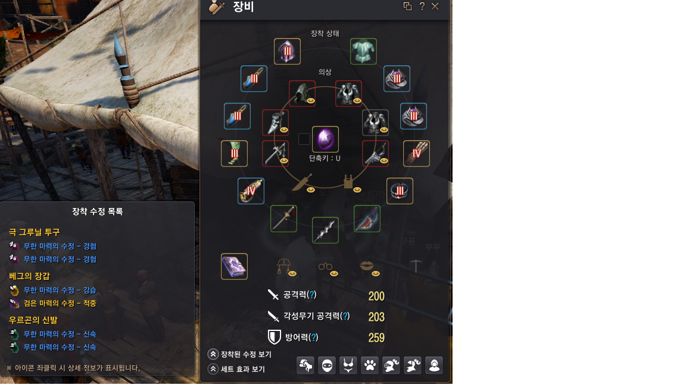Screen dimensions: 686x385
Task: Click the help question mark in title bar
Action: 422,6
